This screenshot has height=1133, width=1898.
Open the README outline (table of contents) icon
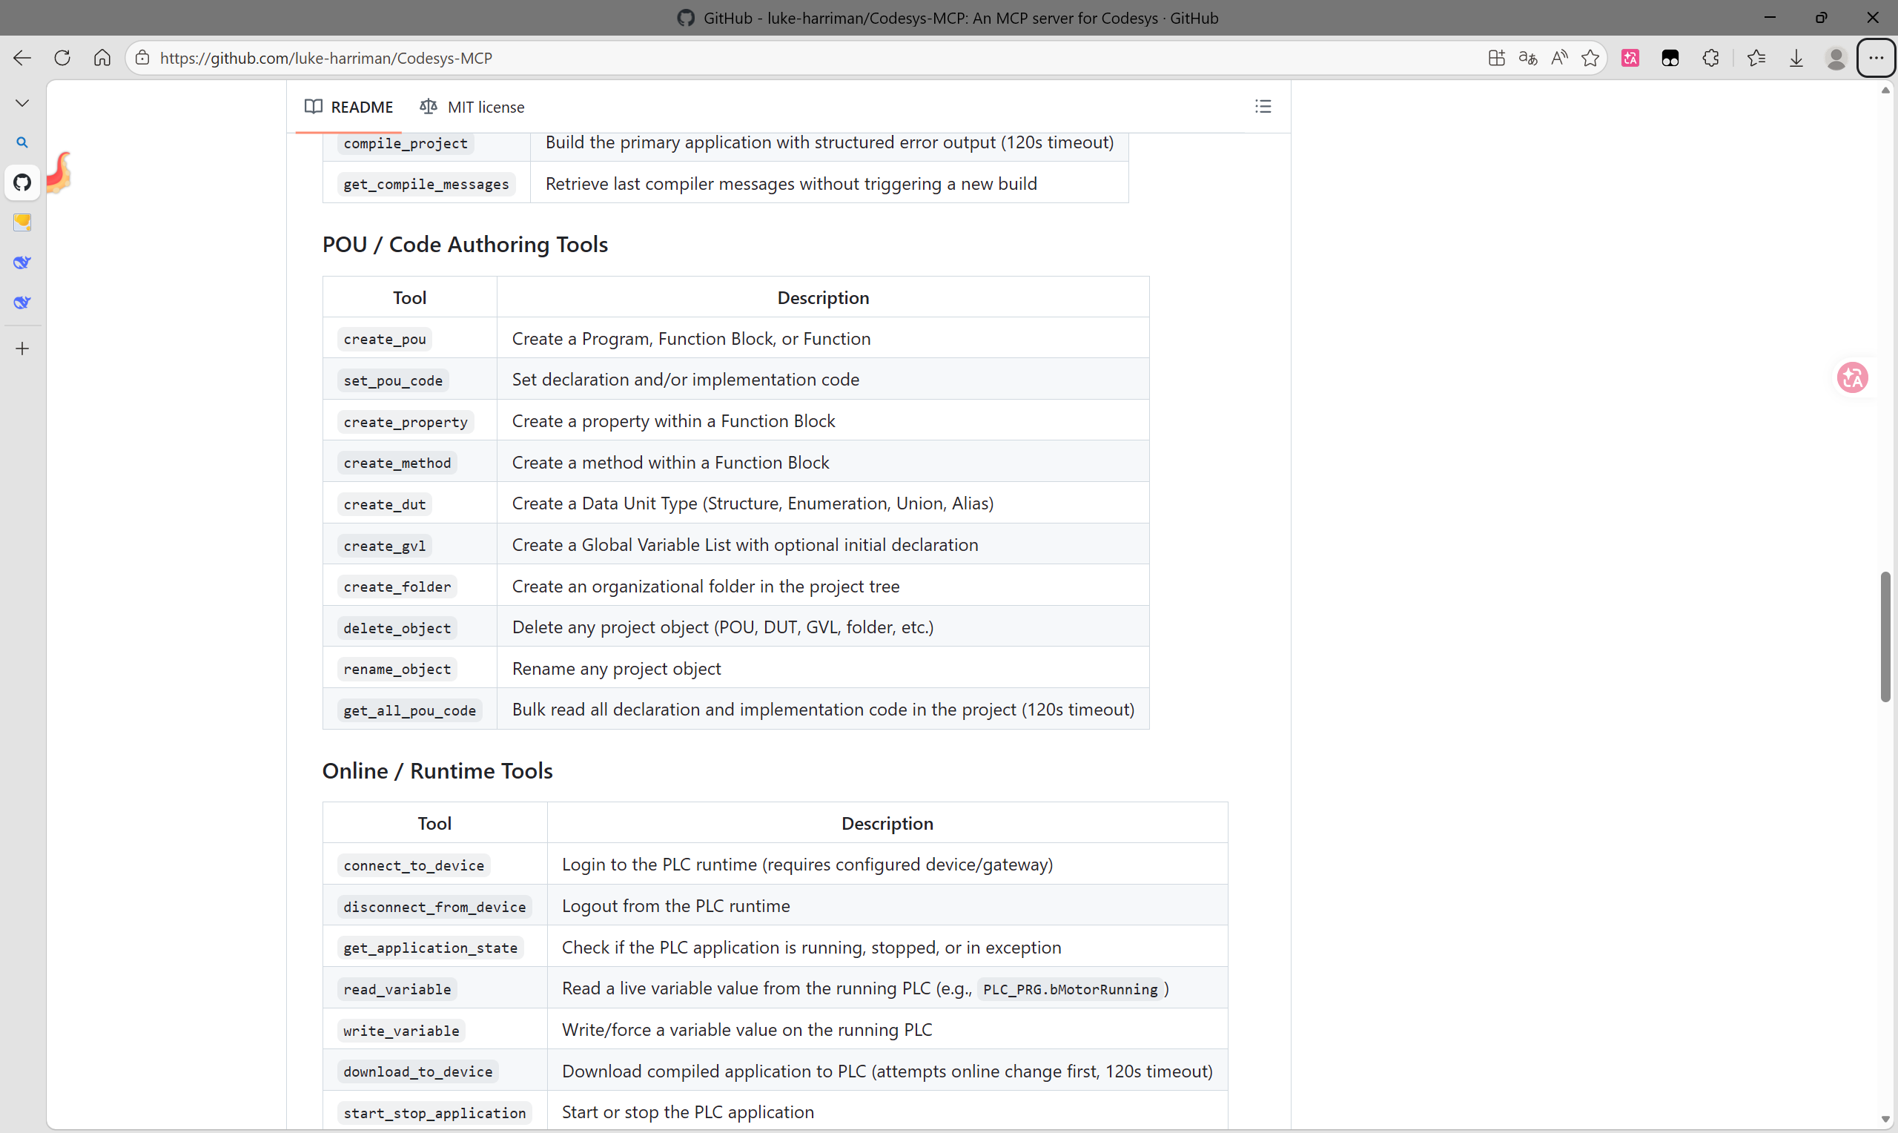pos(1263,107)
